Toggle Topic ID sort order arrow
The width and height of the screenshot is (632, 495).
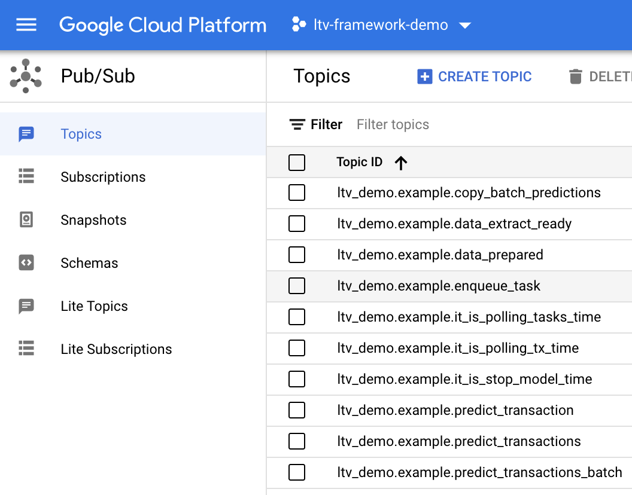[400, 163]
